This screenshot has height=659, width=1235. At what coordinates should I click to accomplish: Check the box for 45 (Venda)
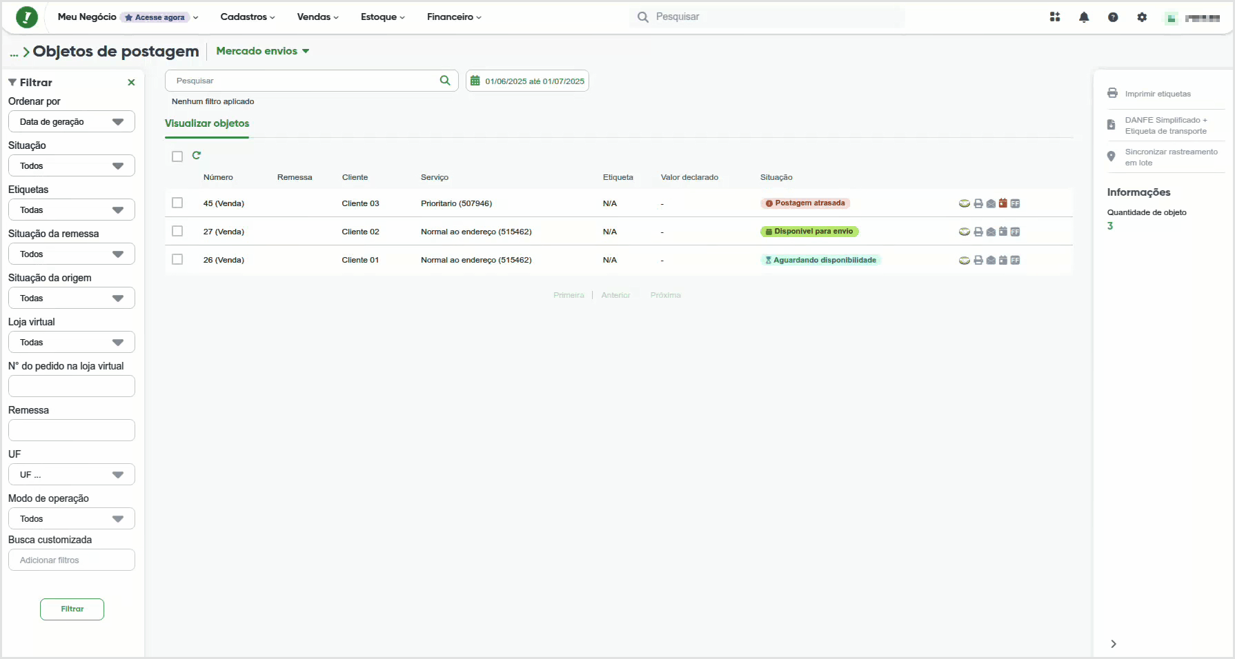[x=177, y=203]
